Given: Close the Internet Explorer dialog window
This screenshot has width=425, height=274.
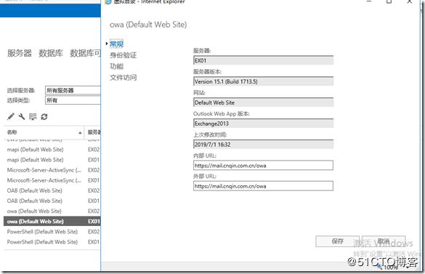Looking at the screenshot, I should 410,1.
